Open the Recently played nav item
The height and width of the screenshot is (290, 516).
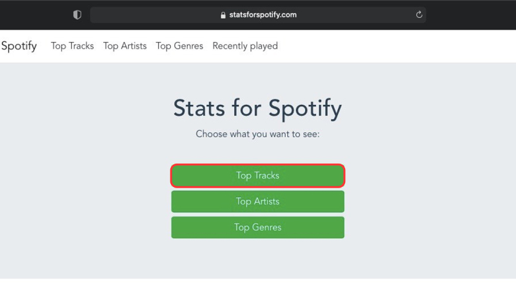pyautogui.click(x=245, y=46)
